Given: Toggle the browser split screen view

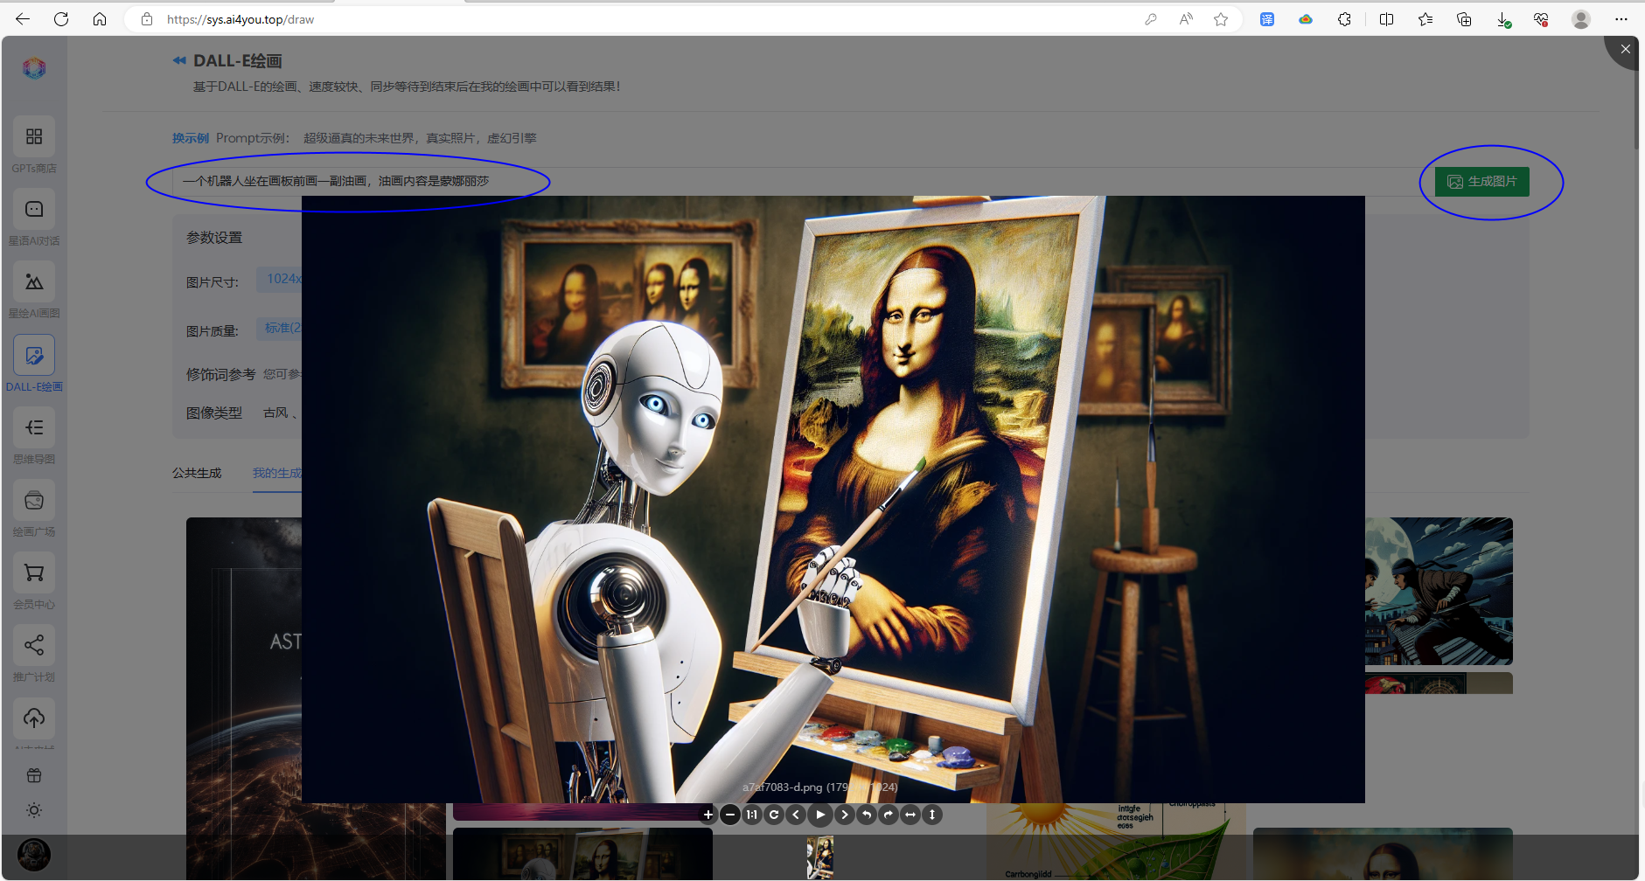Looking at the screenshot, I should [1385, 18].
